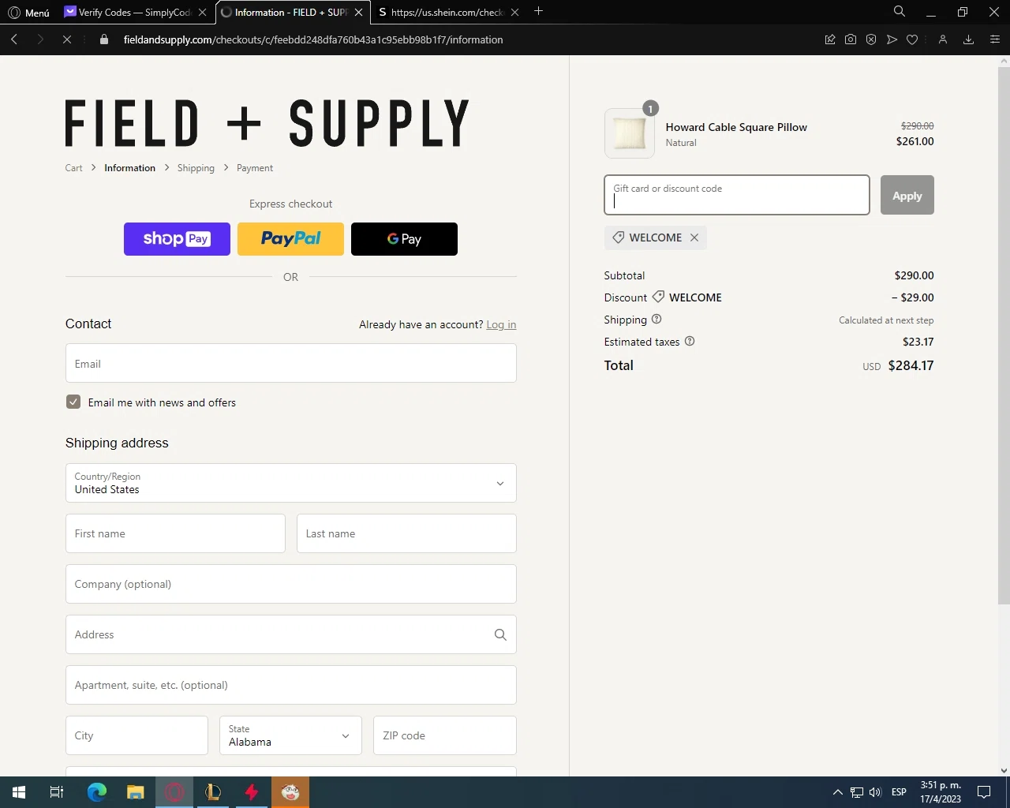Open the ad blocker shield icon
The image size is (1010, 808).
[x=871, y=39]
